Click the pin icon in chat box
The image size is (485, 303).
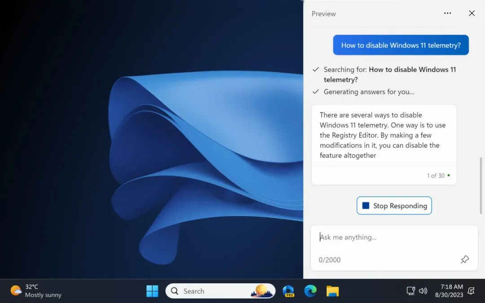(x=465, y=259)
